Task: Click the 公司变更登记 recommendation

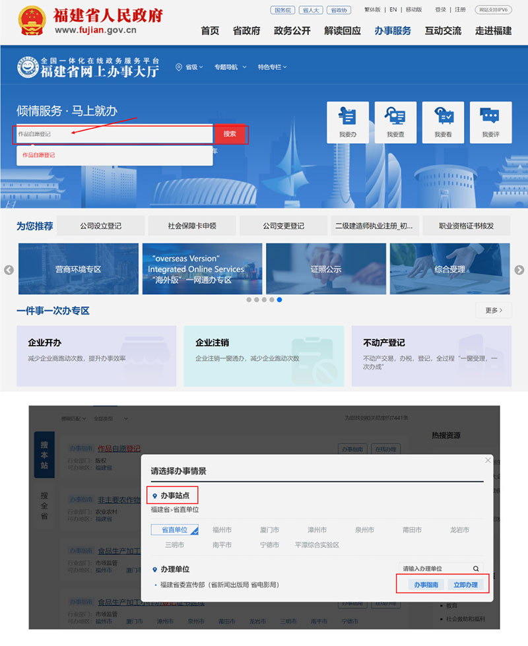Action: point(284,226)
